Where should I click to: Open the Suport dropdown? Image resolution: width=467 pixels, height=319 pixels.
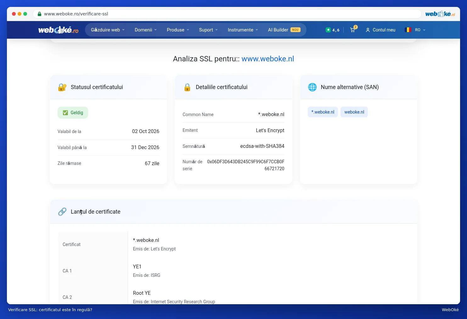pos(208,30)
